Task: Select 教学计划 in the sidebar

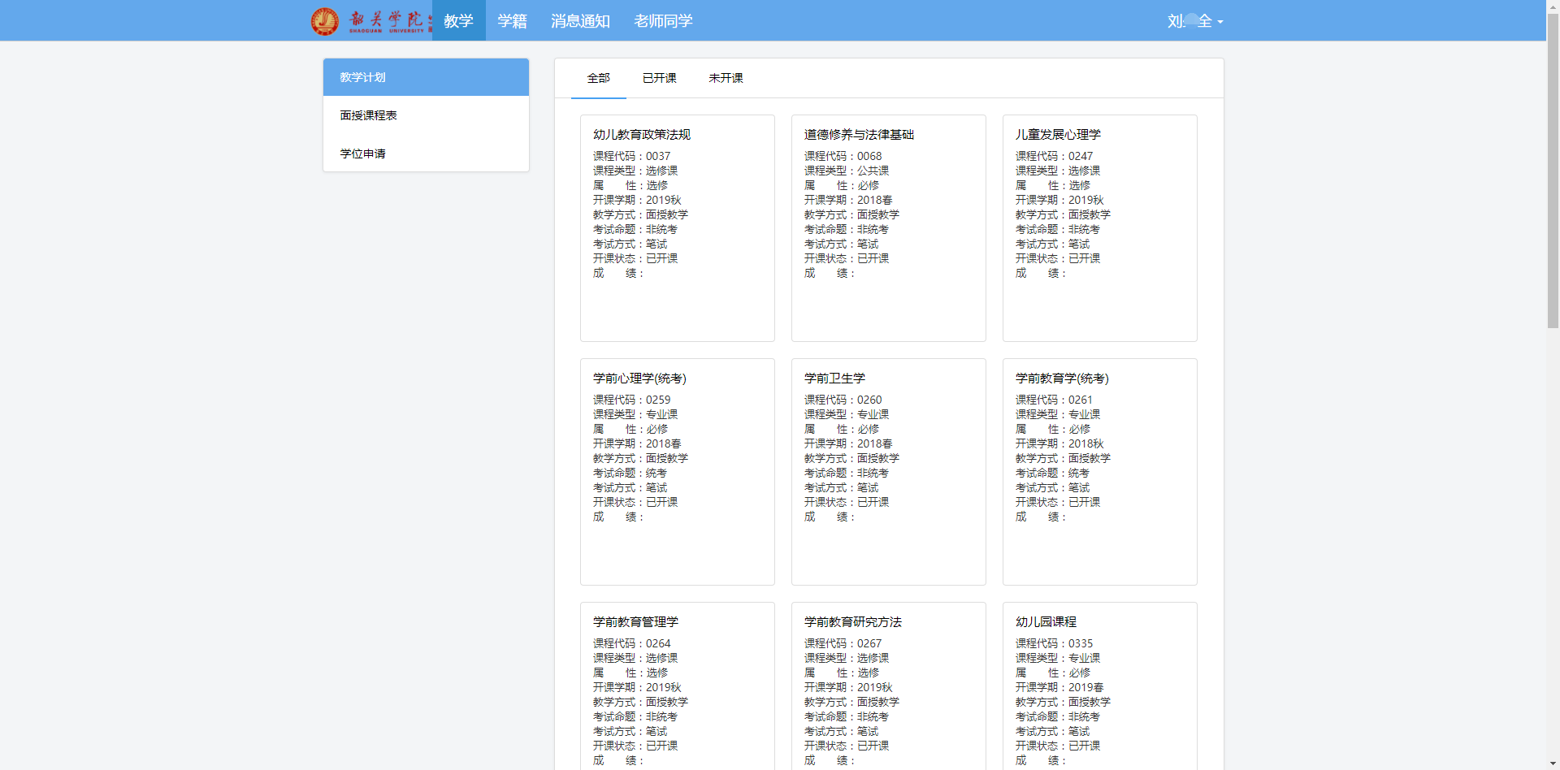Action: (426, 77)
